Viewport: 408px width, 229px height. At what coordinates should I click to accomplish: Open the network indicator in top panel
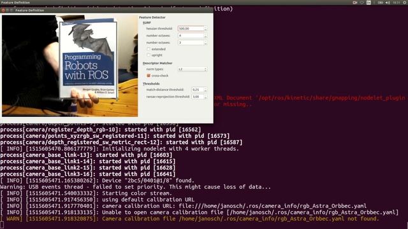361,3
